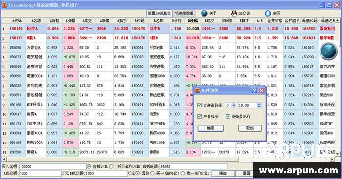The width and height of the screenshot is (342, 179).
Task: Click TMT中证A in row 11
Action: coord(35,124)
